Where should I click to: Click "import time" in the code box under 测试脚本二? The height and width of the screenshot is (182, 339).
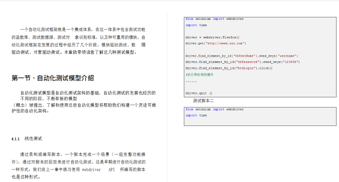[x=196, y=116]
